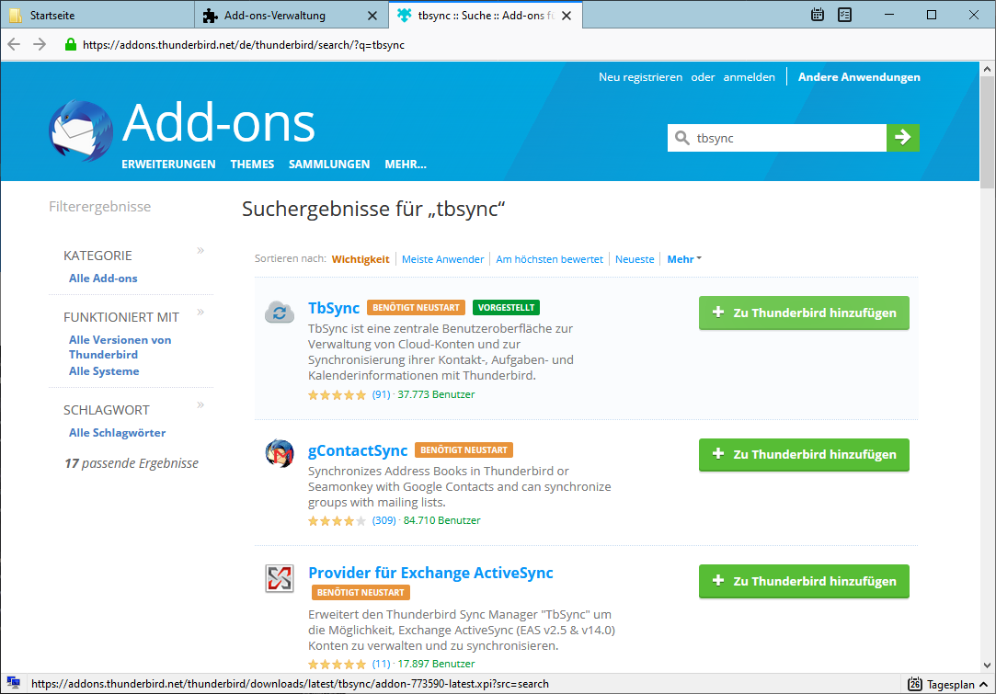
Task: Click the Exchange ActiveSync provider icon
Action: point(280,578)
